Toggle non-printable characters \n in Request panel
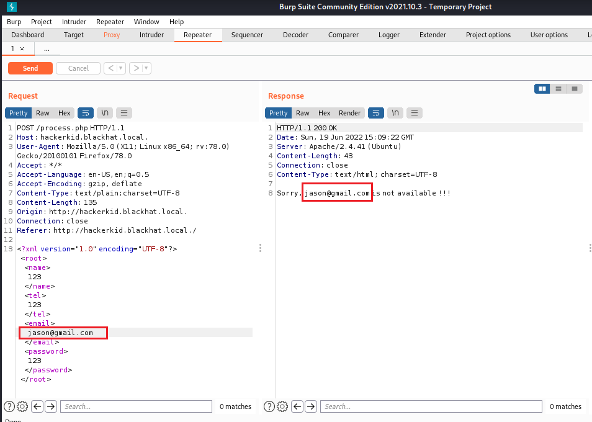This screenshot has width=592, height=422. click(105, 113)
